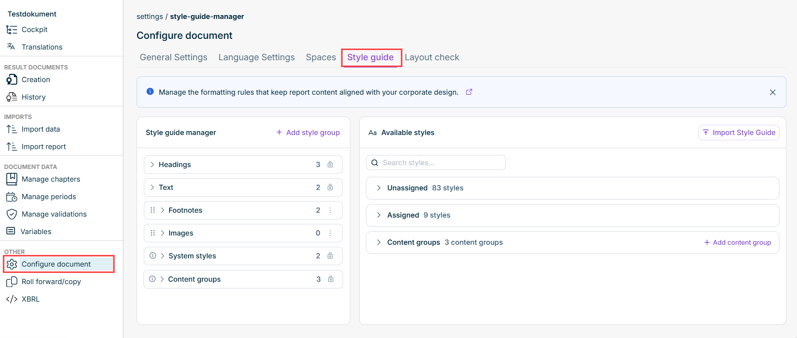
Task: Open Cockpit from the sidebar
Action: [35, 30]
